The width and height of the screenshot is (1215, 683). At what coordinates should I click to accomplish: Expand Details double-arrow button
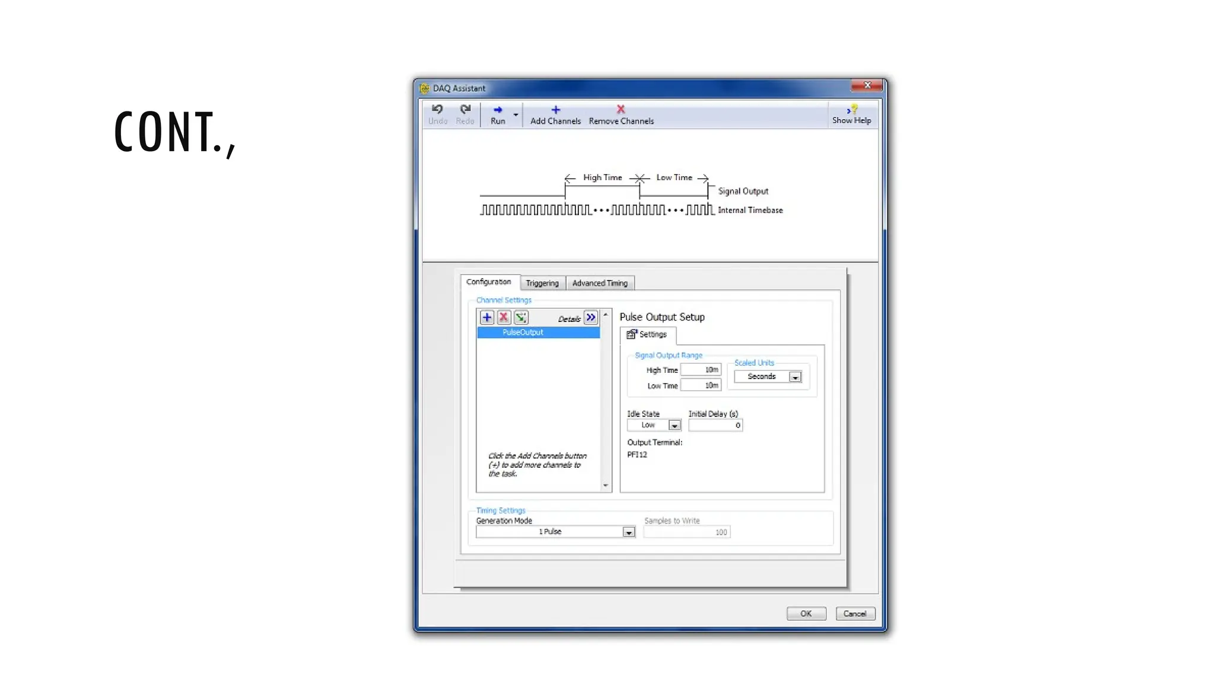pyautogui.click(x=591, y=318)
